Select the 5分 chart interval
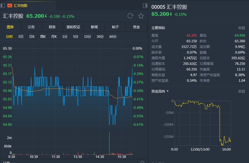Image resolution: width=249 pixels, height=163 pixels. 76,37
